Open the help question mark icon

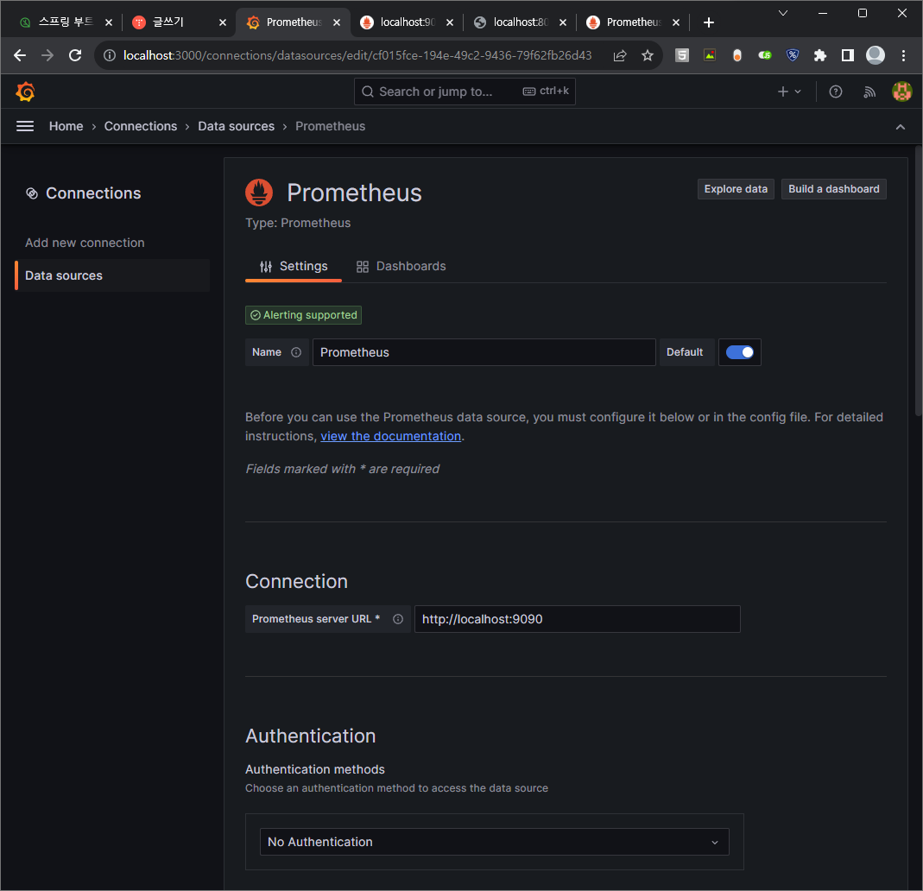[x=835, y=92]
